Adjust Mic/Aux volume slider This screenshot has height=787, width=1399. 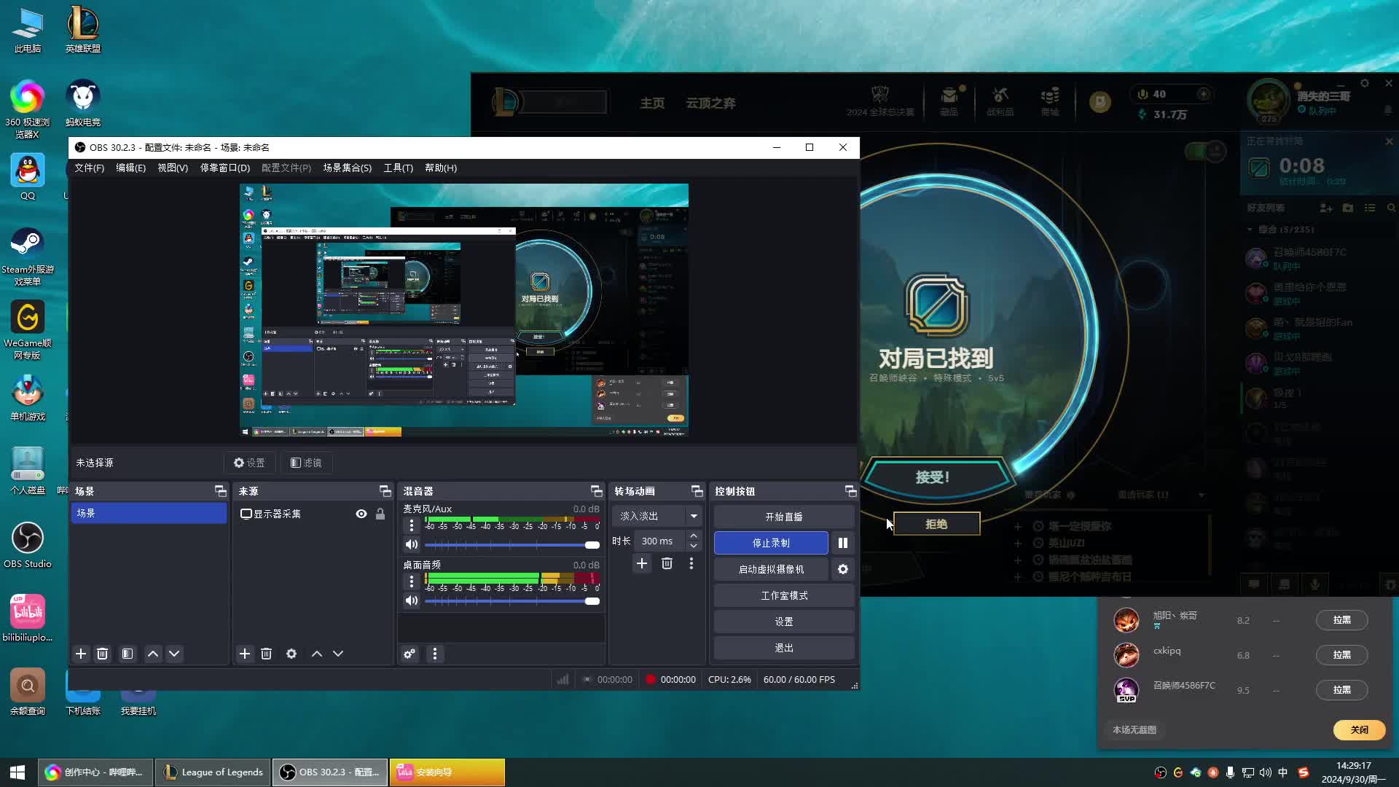coord(512,544)
